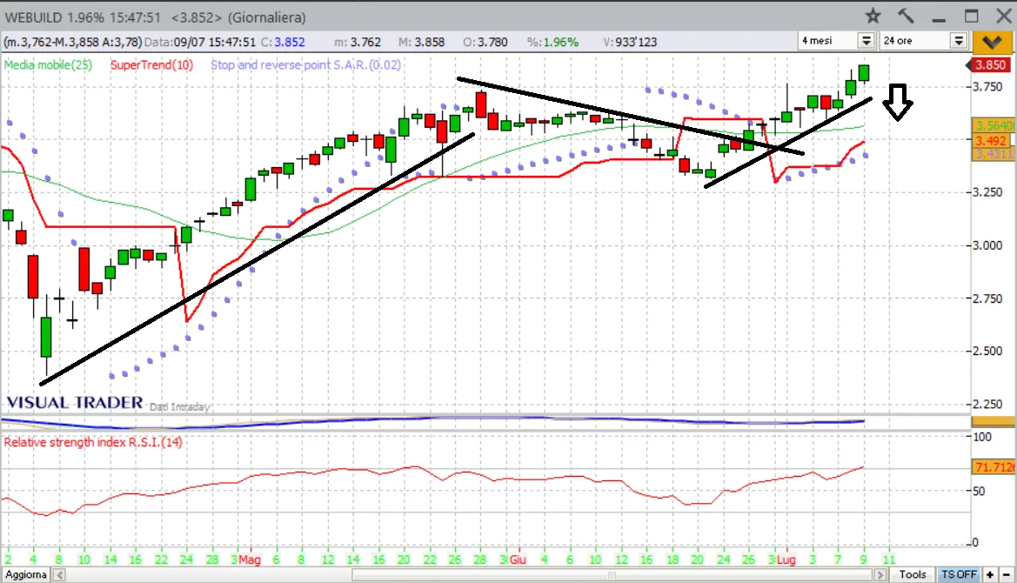Click the 'Mag' month label on axis
This screenshot has height=583, width=1017.
click(250, 560)
